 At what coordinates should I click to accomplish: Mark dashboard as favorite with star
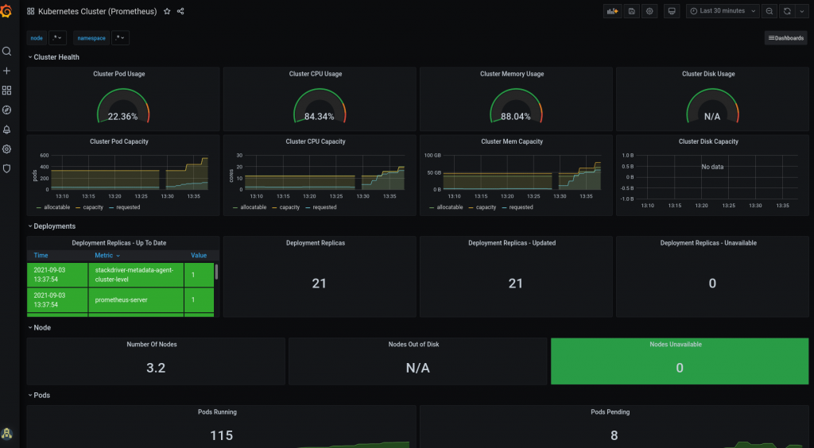pyautogui.click(x=167, y=11)
